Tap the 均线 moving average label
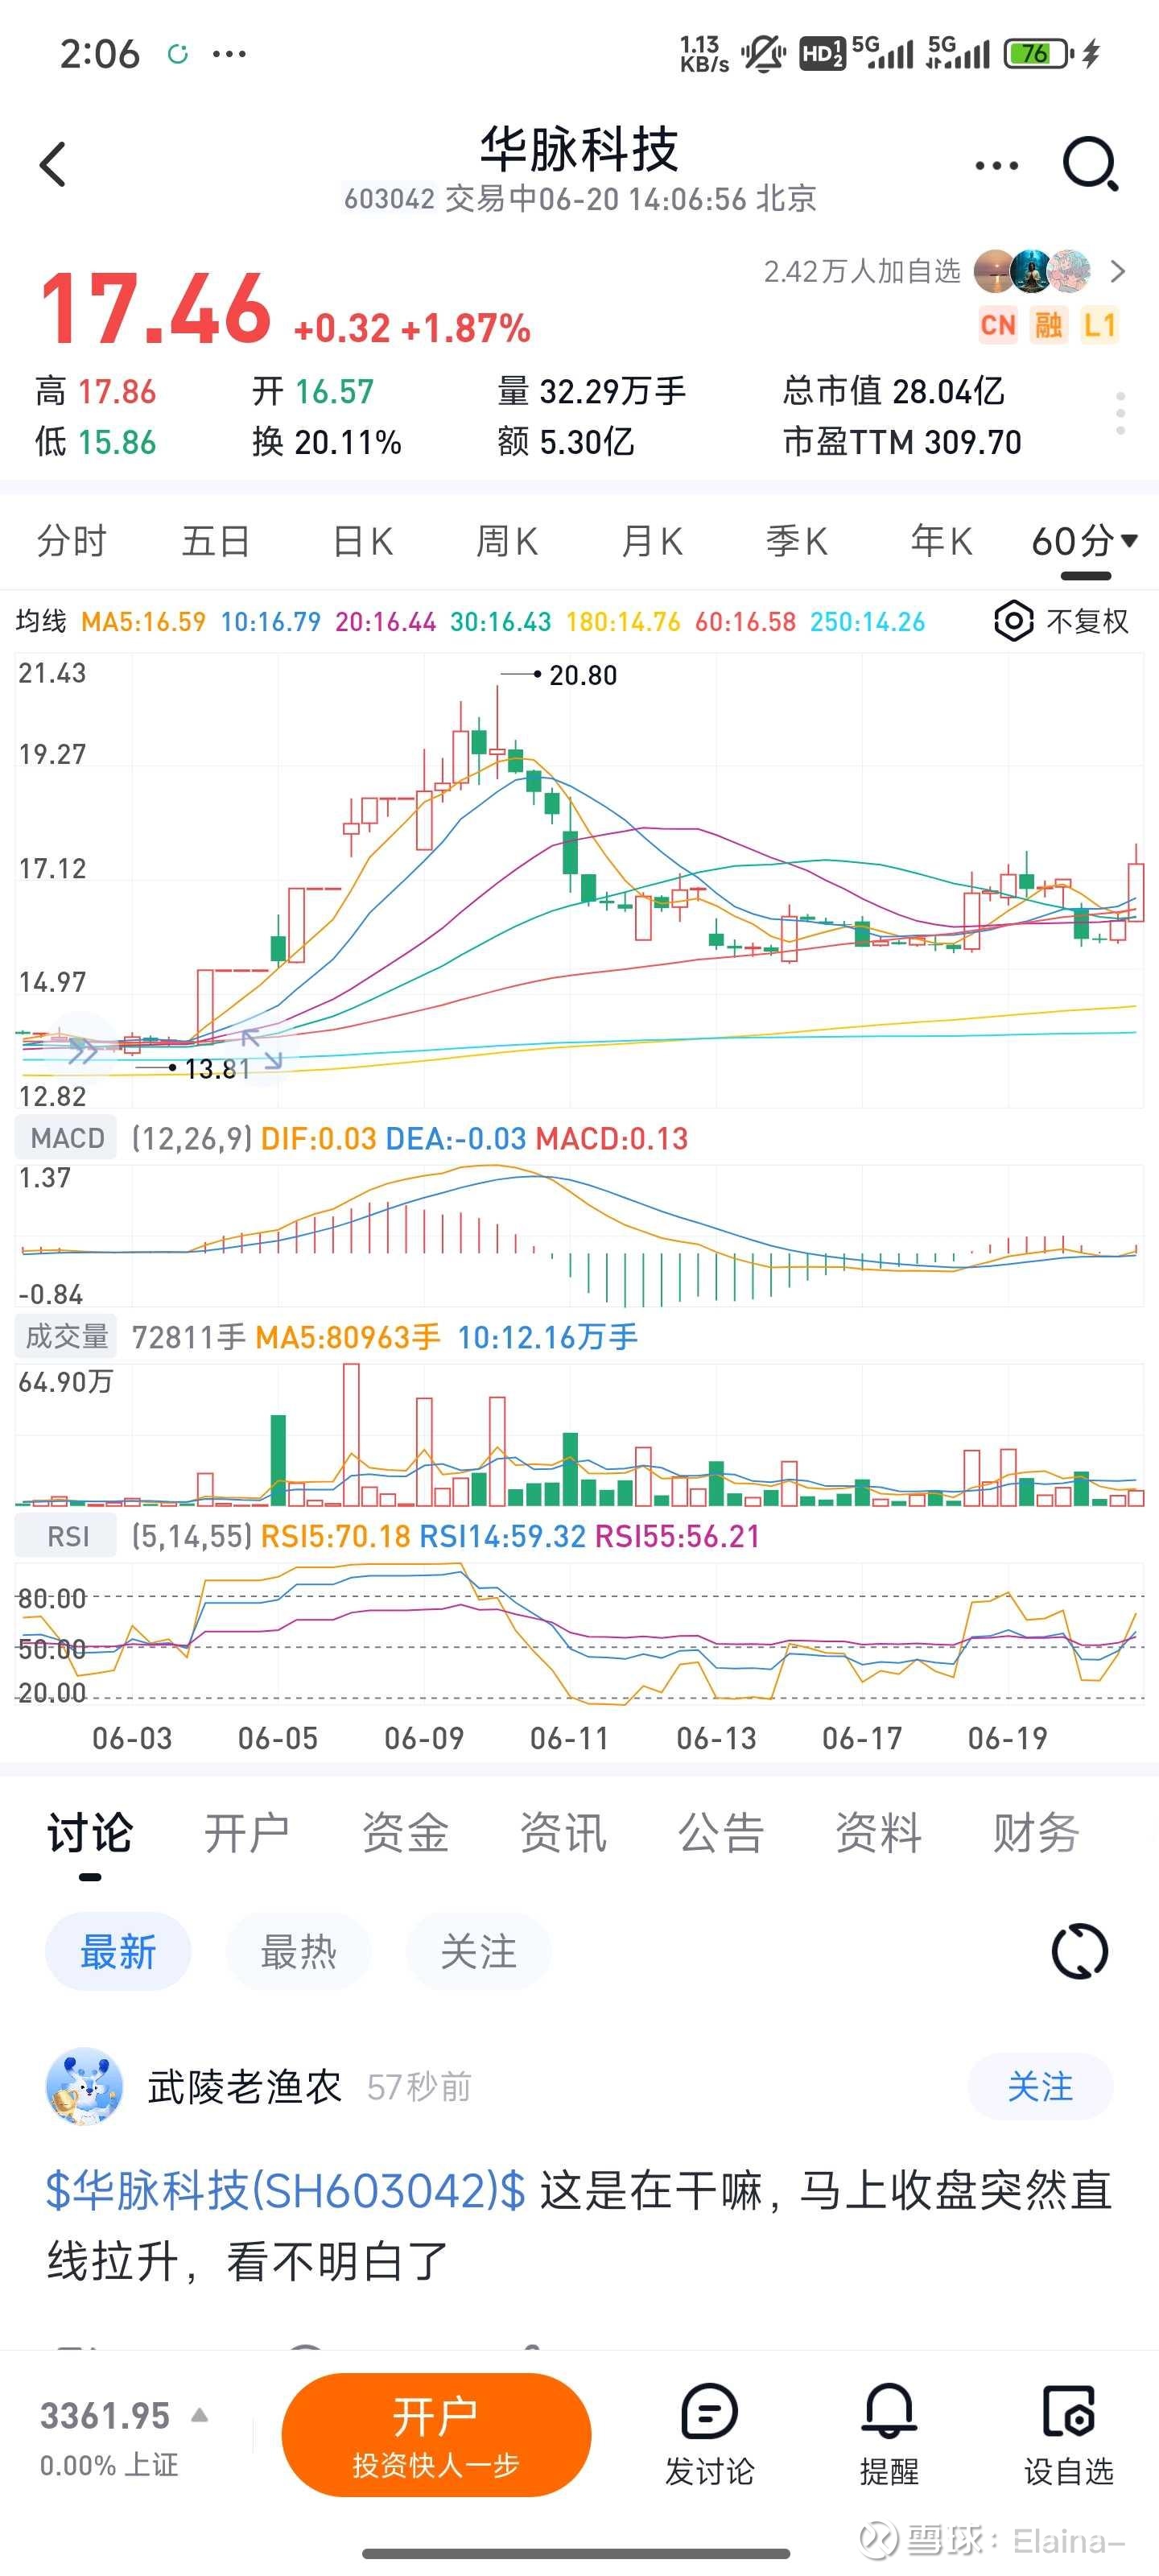1159x2576 pixels. pos(41,622)
